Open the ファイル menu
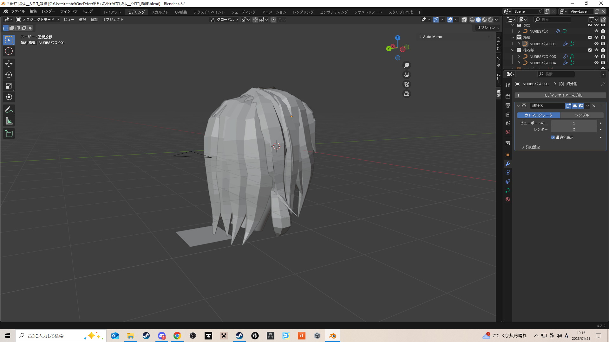The image size is (609, 342). pos(18,11)
